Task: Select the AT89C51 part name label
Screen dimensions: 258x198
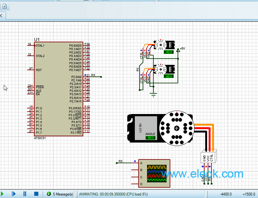Action: [40, 138]
